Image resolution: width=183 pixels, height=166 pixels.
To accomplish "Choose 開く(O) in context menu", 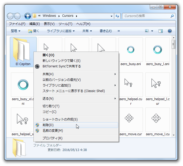I will pyautogui.click(x=76, y=55).
